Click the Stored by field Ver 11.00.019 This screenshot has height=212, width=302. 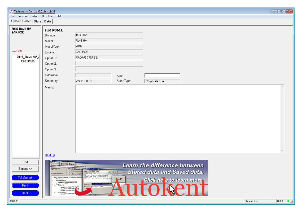coord(93,81)
